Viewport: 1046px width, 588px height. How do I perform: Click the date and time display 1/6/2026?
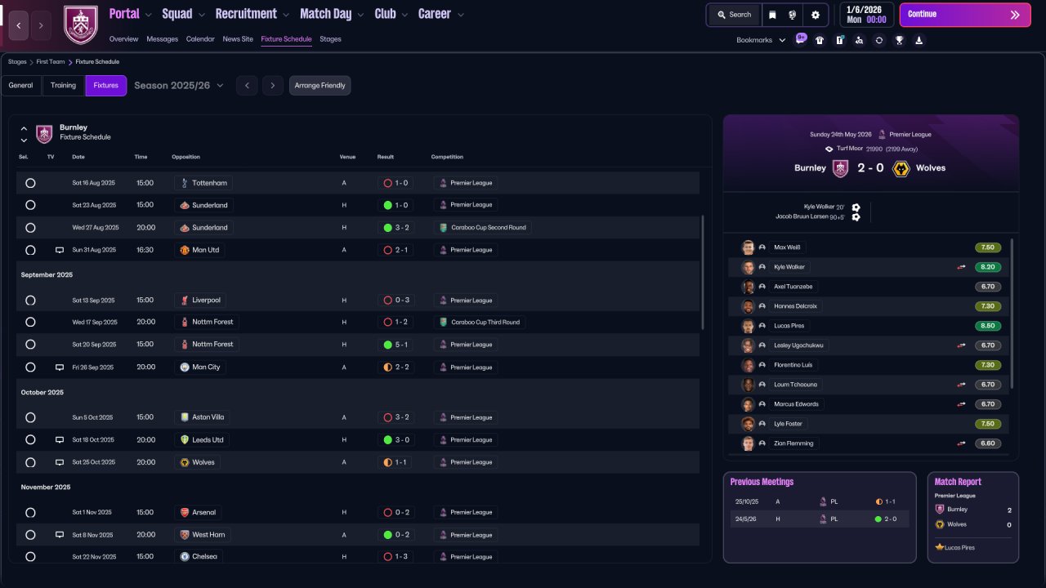(865, 15)
